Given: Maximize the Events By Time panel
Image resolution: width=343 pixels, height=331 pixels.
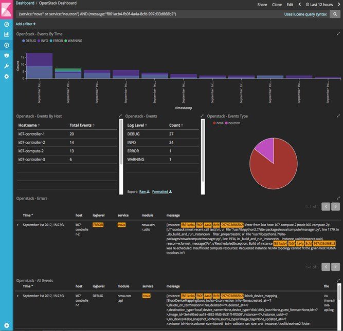Looking at the screenshot, I should (338, 34).
